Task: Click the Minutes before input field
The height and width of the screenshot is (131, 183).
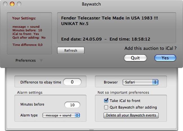Action: click(72, 105)
